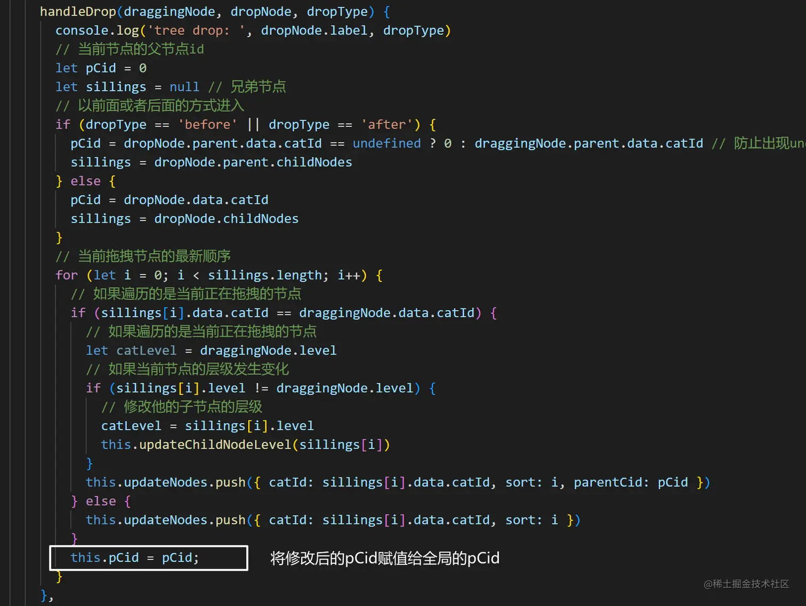Click updateNodes.push line ending with 'sort: i })'

[x=333, y=520]
